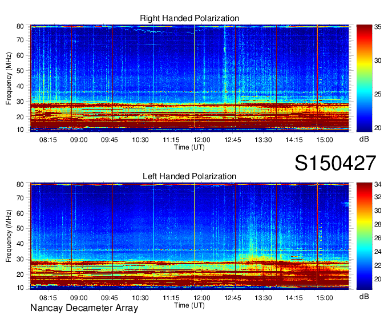
Task: Click 09:45 time tick under Right Handed plot
Action: tap(110, 140)
